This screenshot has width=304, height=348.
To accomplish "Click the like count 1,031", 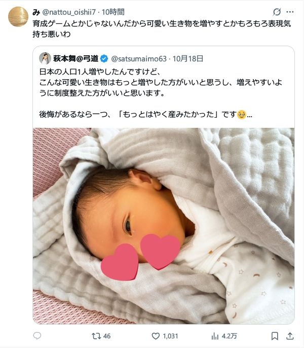I will [x=170, y=336].
